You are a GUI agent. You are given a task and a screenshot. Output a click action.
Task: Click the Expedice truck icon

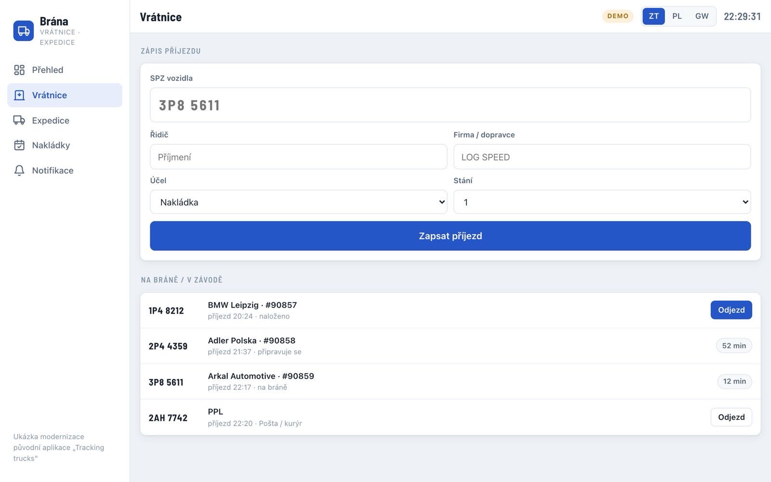19,120
